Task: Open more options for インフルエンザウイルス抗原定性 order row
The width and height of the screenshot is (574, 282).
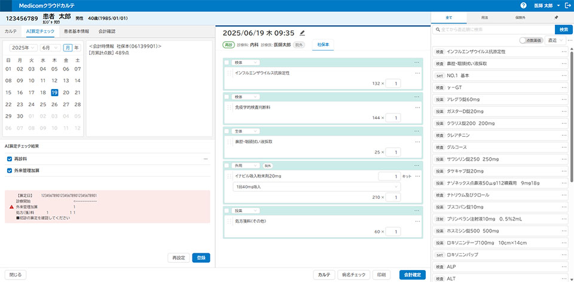Action: point(417,72)
